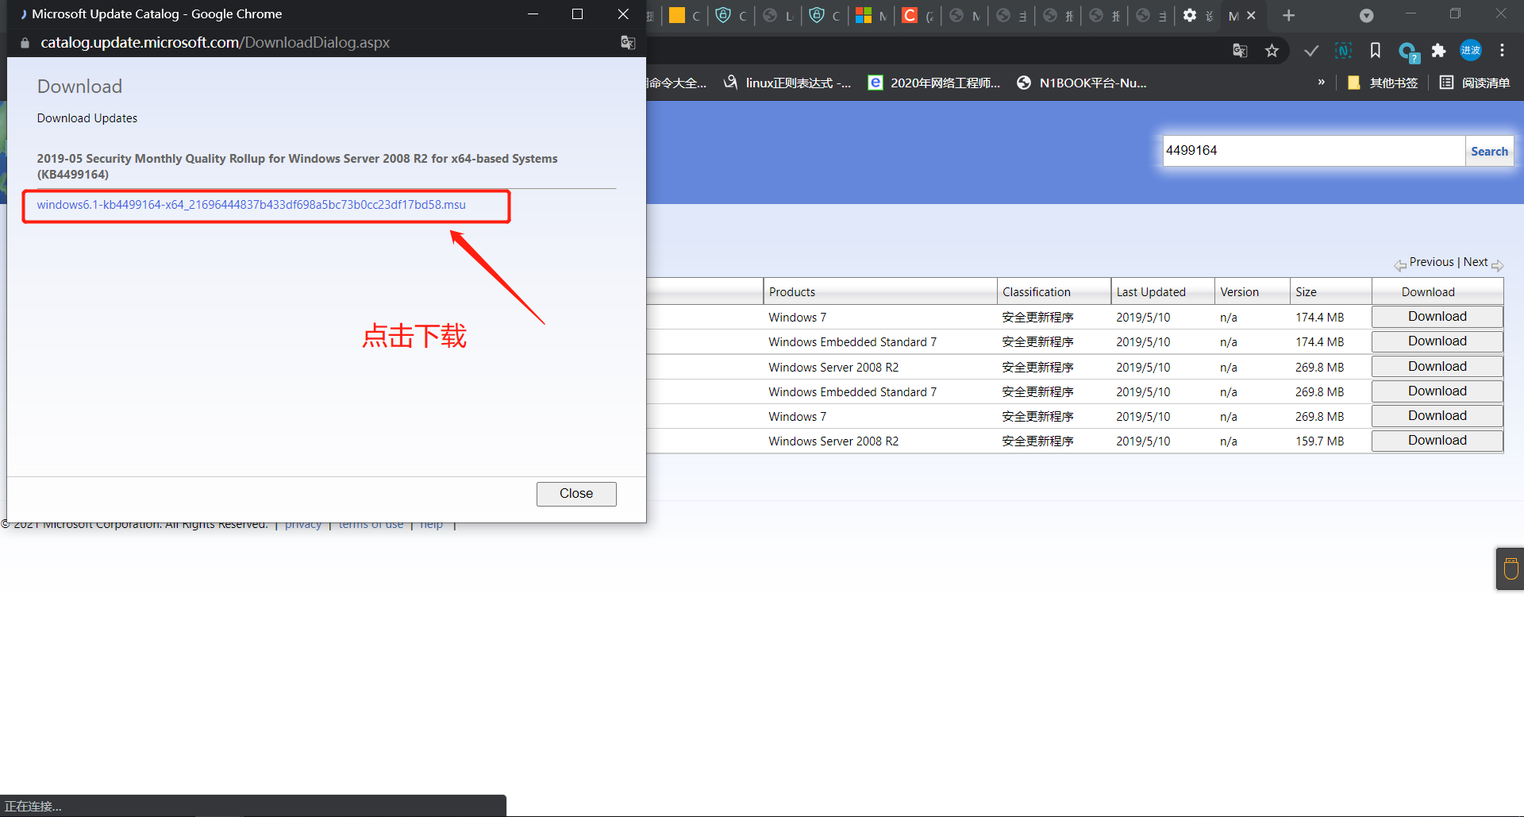
Task: Download the Windows Embedded Standard 7 174.4 MB update
Action: point(1437,341)
